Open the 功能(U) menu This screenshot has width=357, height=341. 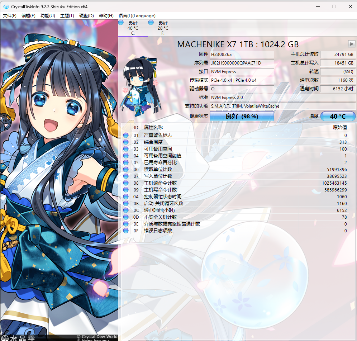[48, 16]
